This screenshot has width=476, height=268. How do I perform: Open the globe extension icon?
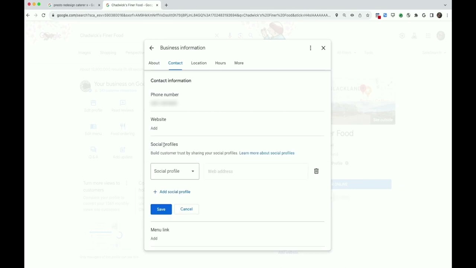click(408, 15)
